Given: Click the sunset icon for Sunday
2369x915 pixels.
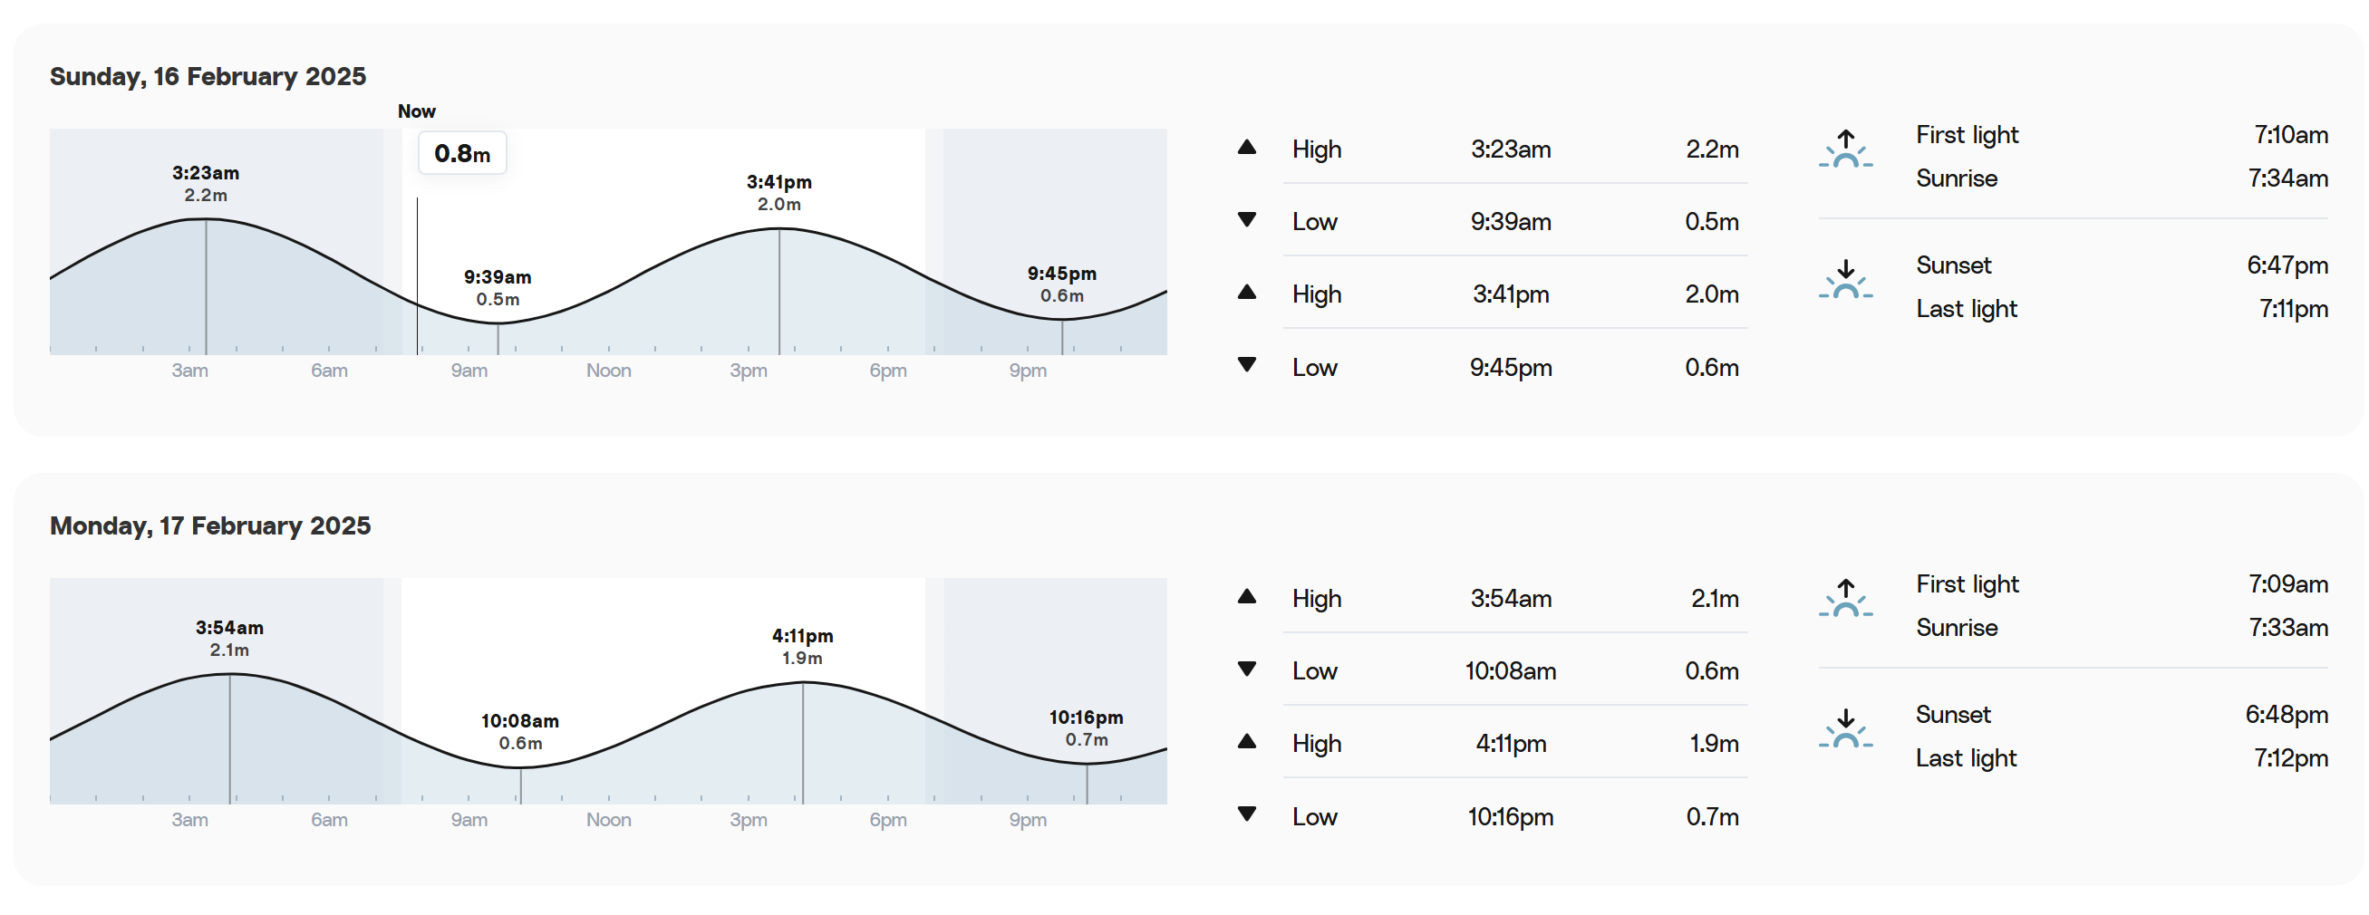Looking at the screenshot, I should pos(1845,280).
